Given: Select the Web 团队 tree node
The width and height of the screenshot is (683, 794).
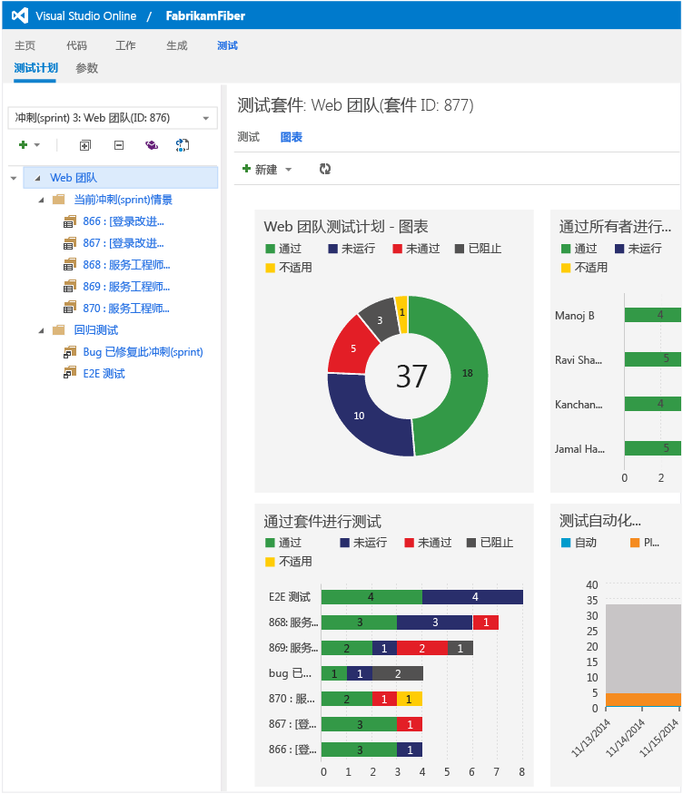Looking at the screenshot, I should [x=74, y=178].
